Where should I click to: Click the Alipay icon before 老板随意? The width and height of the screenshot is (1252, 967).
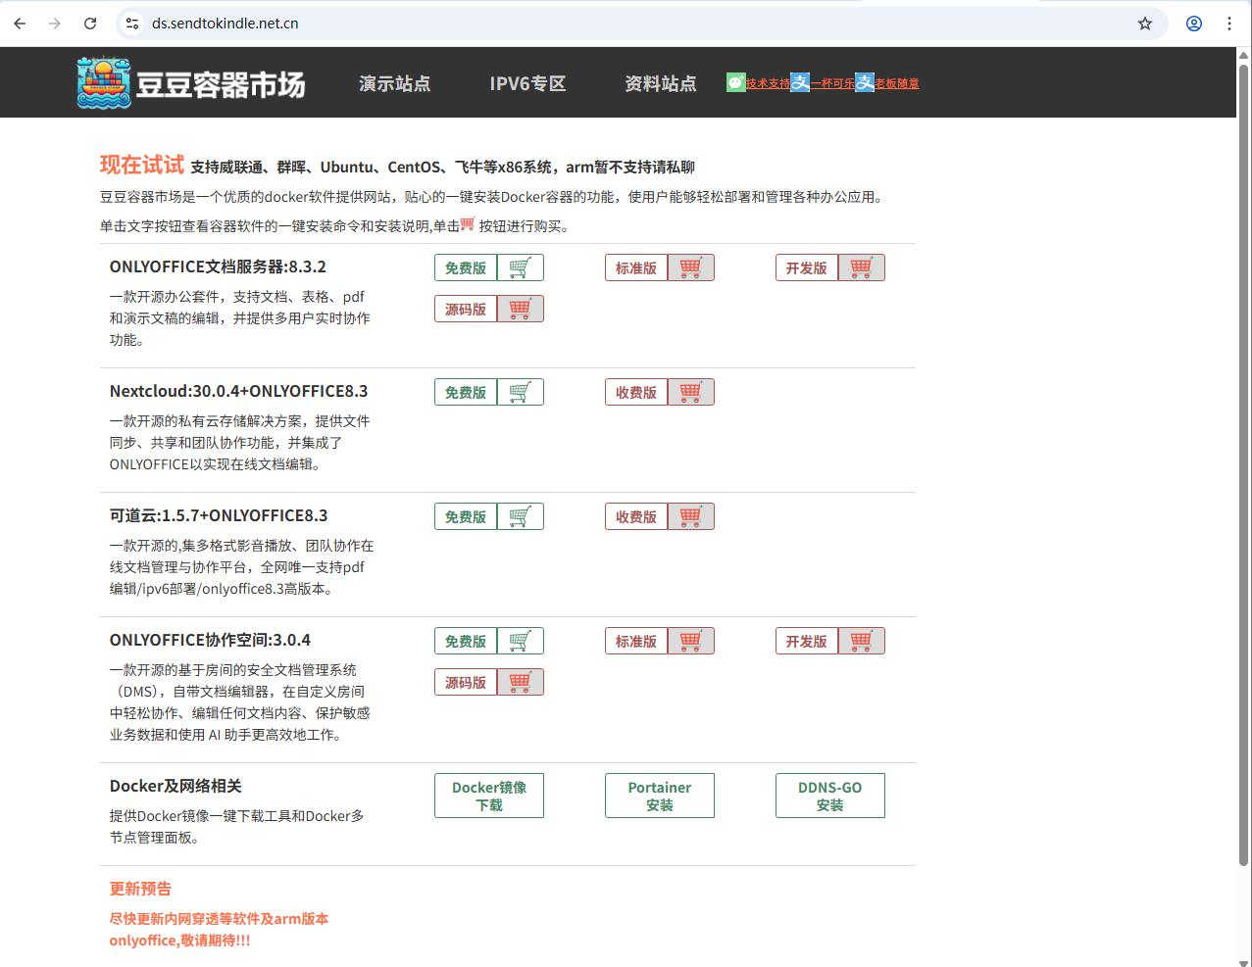point(865,83)
